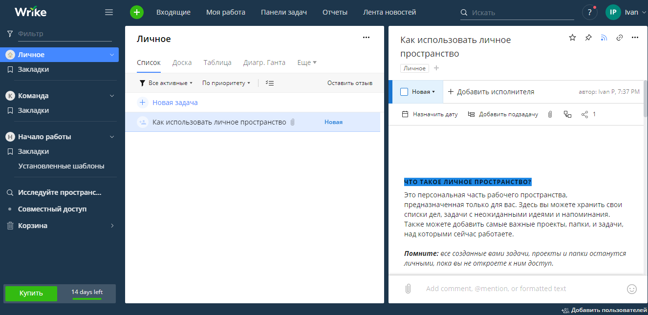Open Отчеты in top navigation
Screen dimensions: 648x315
pyautogui.click(x=335, y=12)
